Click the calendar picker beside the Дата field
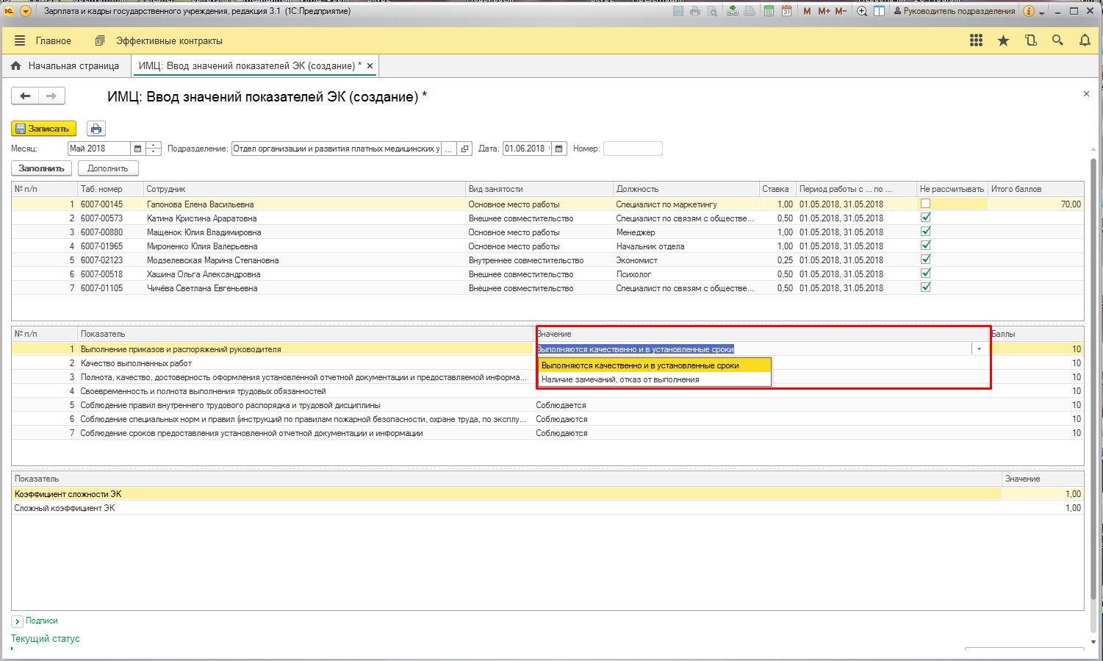Viewport: 1103px width, 661px height. pyautogui.click(x=559, y=149)
